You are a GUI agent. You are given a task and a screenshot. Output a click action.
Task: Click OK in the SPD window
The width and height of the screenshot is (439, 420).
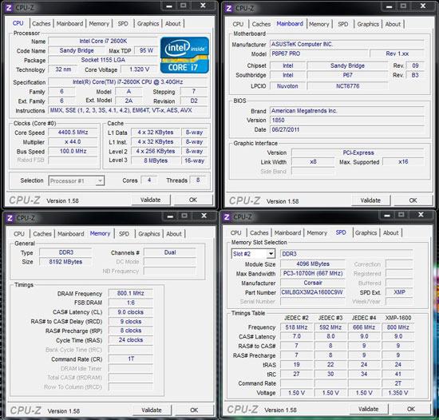[411, 409]
